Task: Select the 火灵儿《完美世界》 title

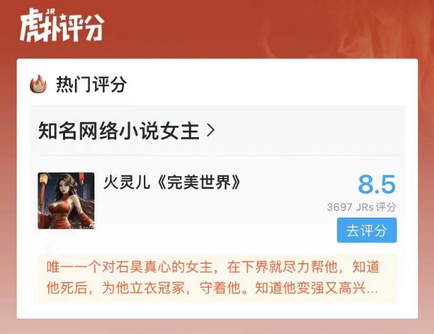Action: (172, 182)
